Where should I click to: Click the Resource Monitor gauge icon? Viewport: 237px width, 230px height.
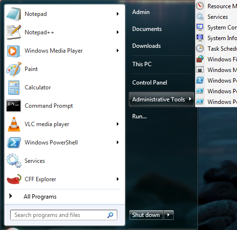(x=200, y=6)
